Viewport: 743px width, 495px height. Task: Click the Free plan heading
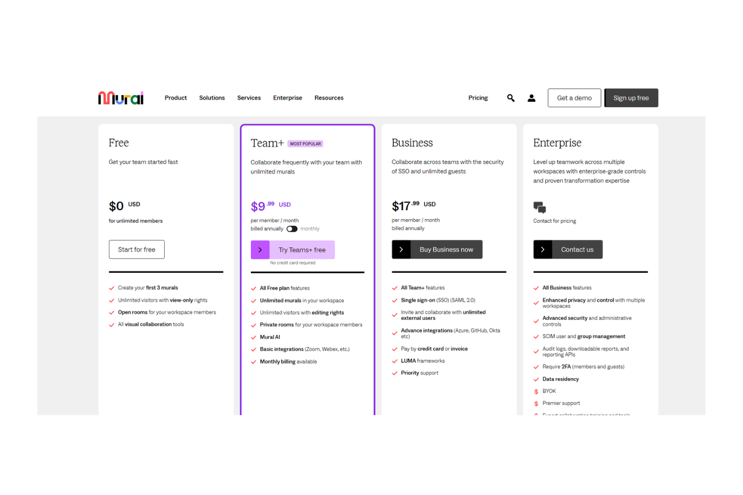[x=119, y=143]
